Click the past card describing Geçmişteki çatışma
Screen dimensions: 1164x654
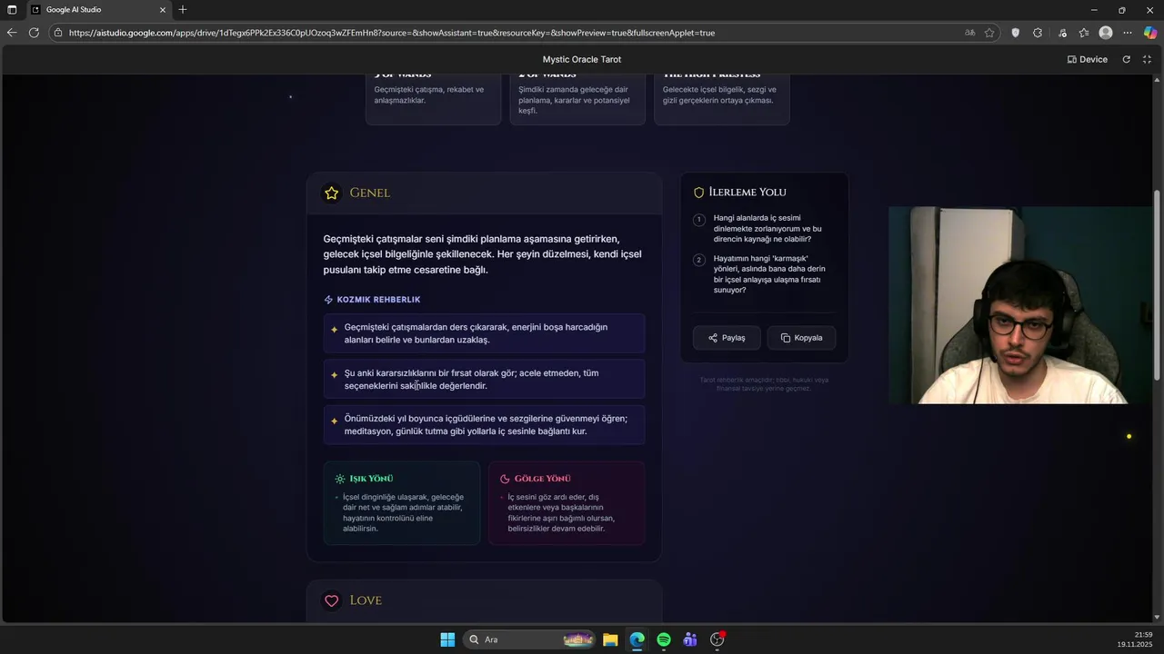[x=433, y=100]
